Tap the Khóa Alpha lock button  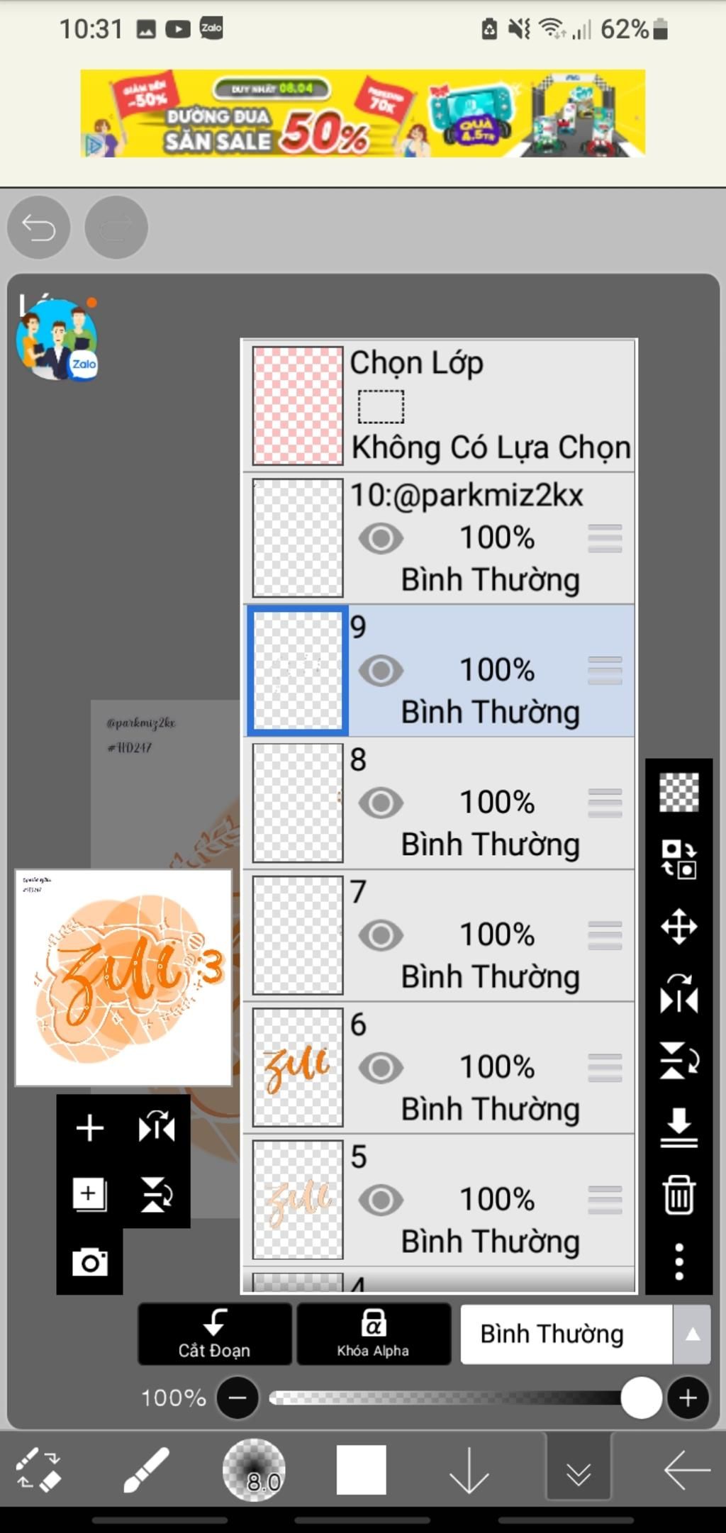373,1334
